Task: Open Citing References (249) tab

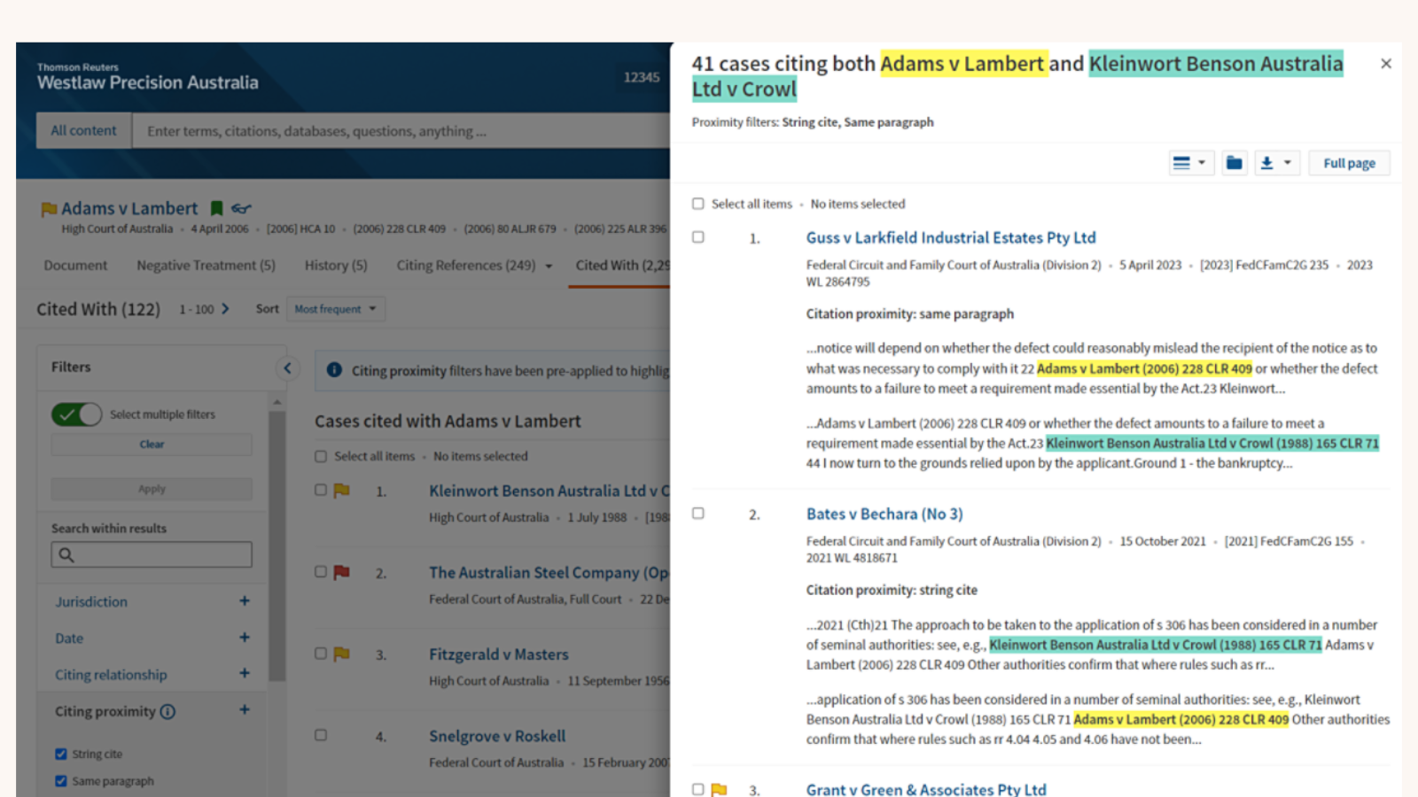Action: point(465,265)
